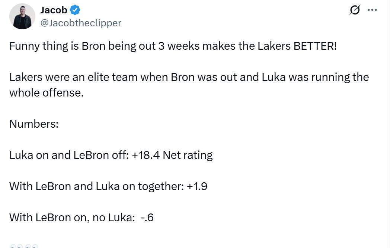Click the page scrollbar on right edge
390x248 pixels.
[389, 124]
